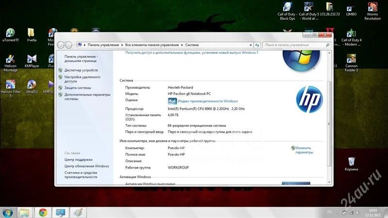Image resolution: width=388 pixels, height=218 pixels.
Task: Open Call of Duty 5 World at War icon
Action: click(x=308, y=11)
